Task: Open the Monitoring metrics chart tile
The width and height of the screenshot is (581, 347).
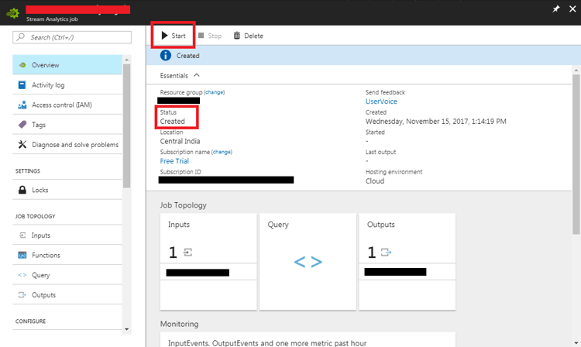Action: (x=308, y=339)
